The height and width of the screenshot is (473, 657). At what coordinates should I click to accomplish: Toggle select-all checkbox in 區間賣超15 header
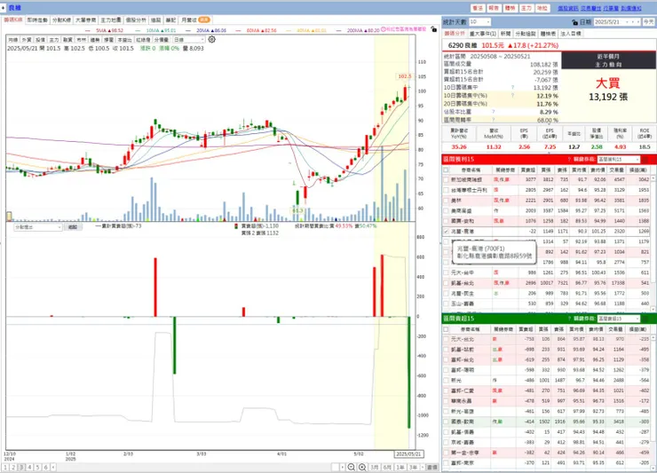click(x=447, y=329)
